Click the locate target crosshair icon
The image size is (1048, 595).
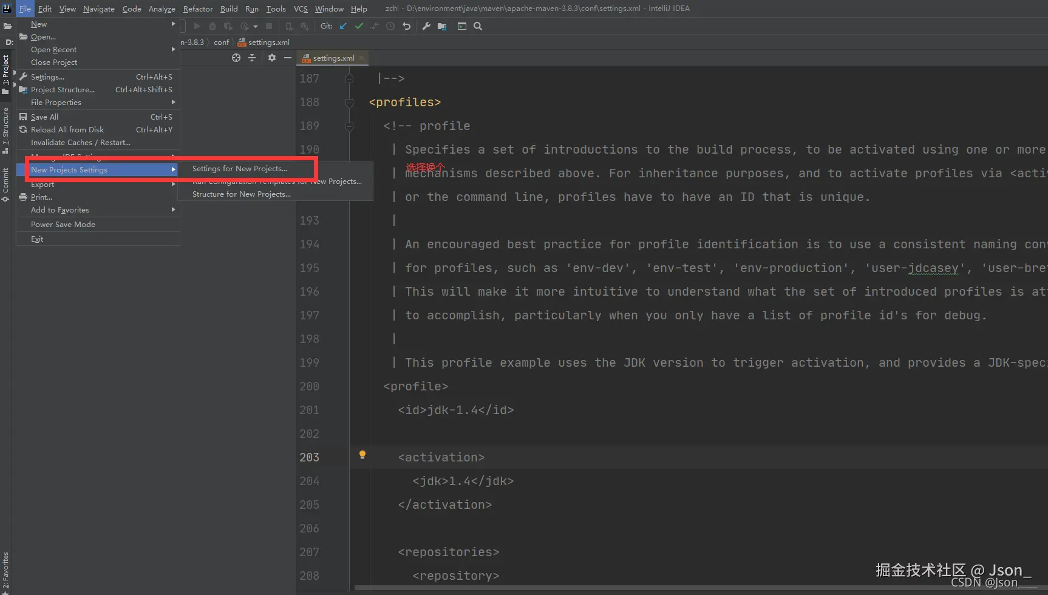click(x=236, y=58)
